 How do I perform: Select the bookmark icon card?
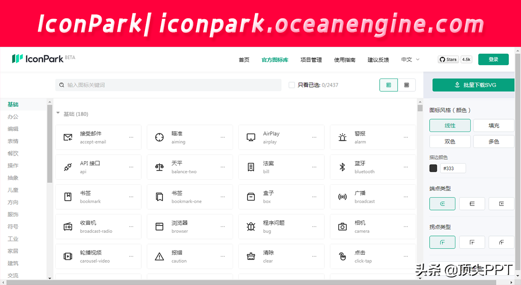[98, 197]
